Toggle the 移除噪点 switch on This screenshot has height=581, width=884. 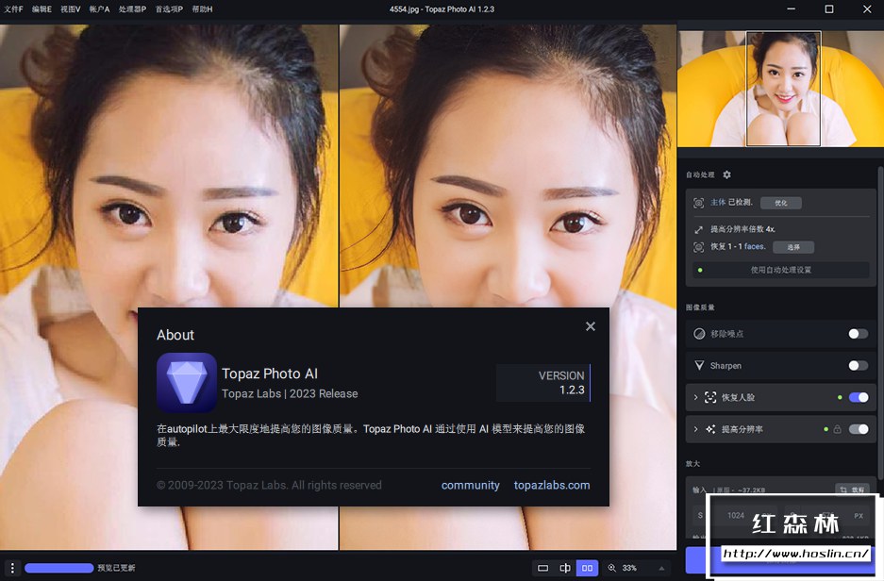[x=859, y=334]
